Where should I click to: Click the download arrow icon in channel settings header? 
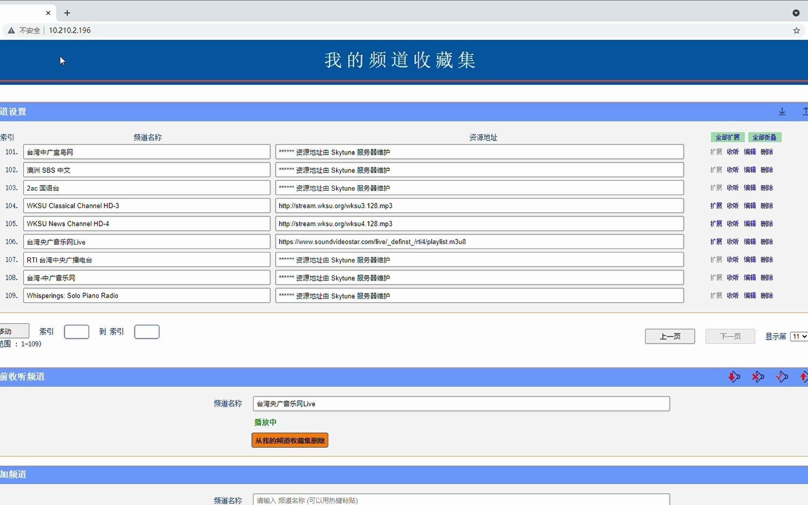[x=782, y=112]
